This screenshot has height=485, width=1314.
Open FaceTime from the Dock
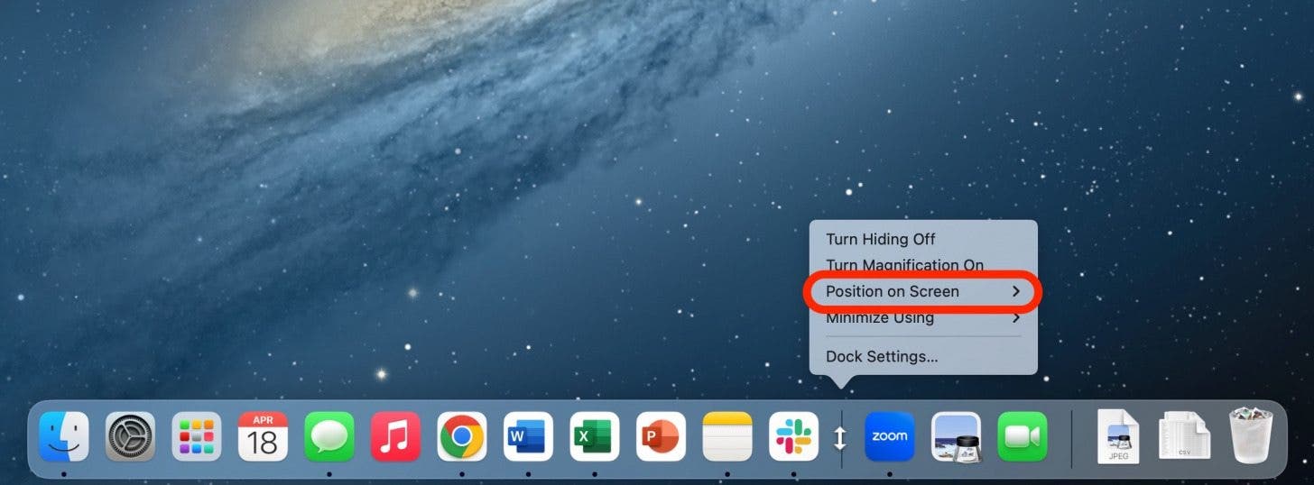(x=1022, y=437)
